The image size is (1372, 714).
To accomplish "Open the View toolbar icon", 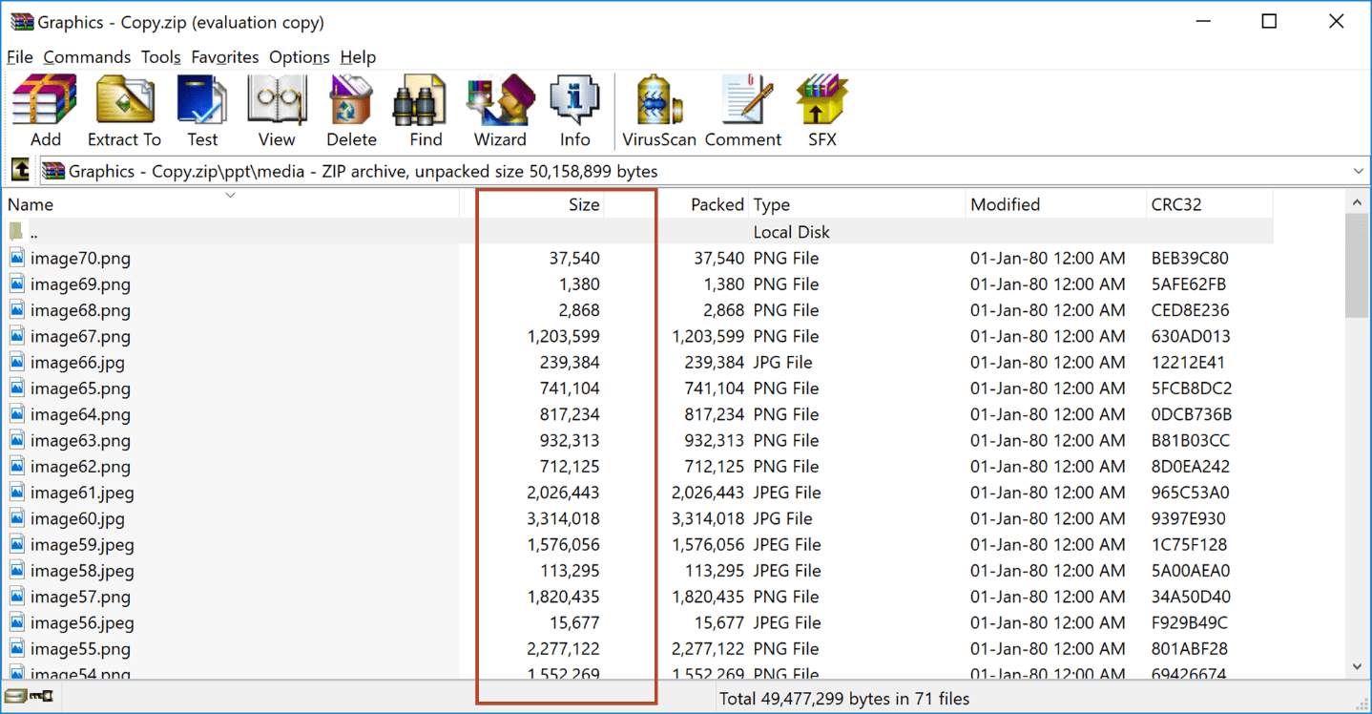I will tap(277, 111).
